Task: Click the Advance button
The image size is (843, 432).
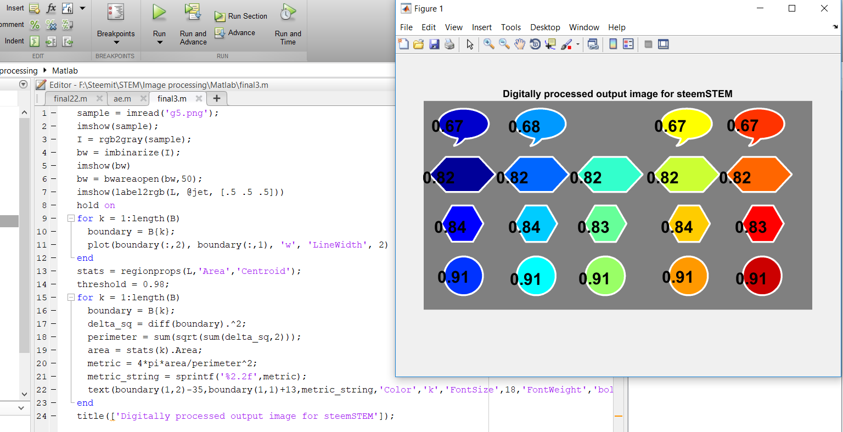Action: (x=235, y=33)
